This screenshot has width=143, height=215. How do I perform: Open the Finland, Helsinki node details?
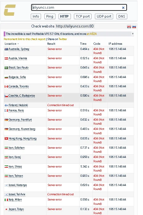click(x=18, y=105)
